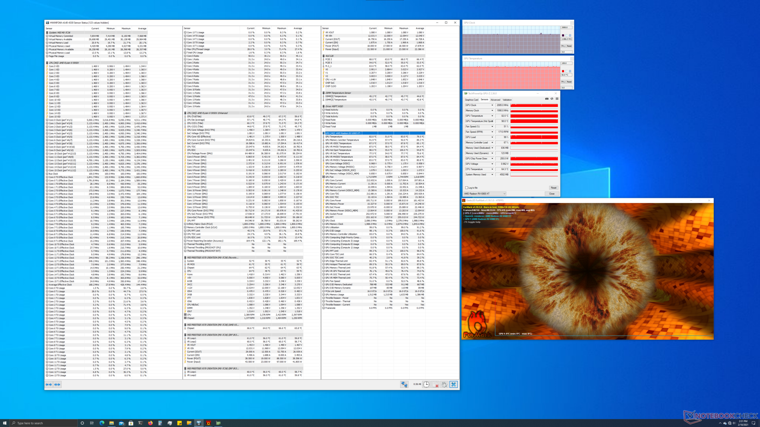Click Fit y in GPU Temperature graph window
Viewport: 760px width, 427px height.
[x=563, y=82]
